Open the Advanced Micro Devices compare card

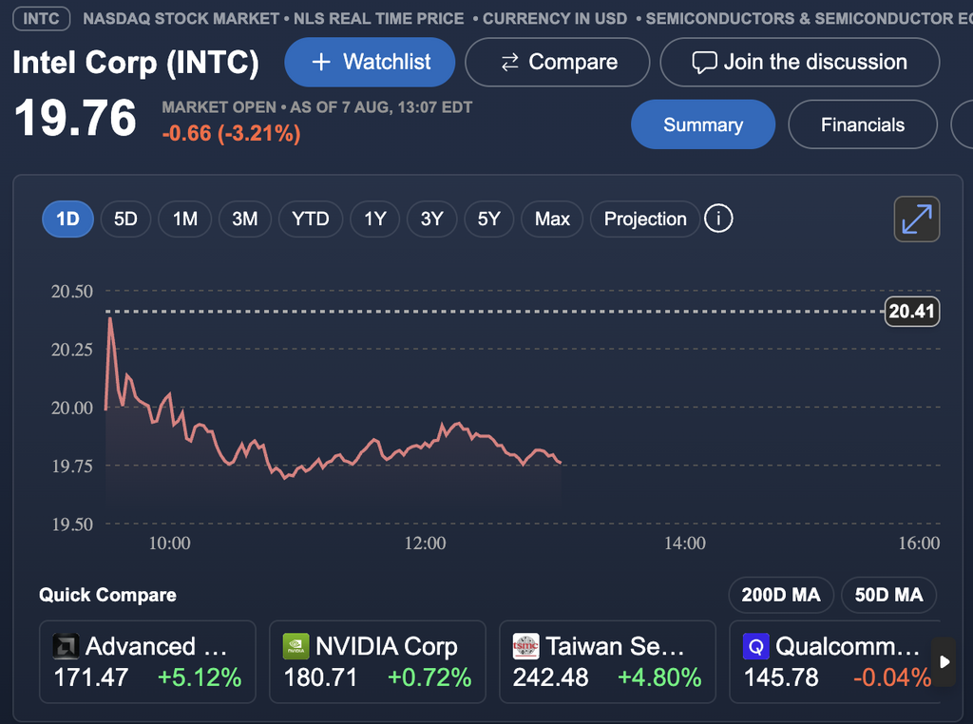point(147,661)
